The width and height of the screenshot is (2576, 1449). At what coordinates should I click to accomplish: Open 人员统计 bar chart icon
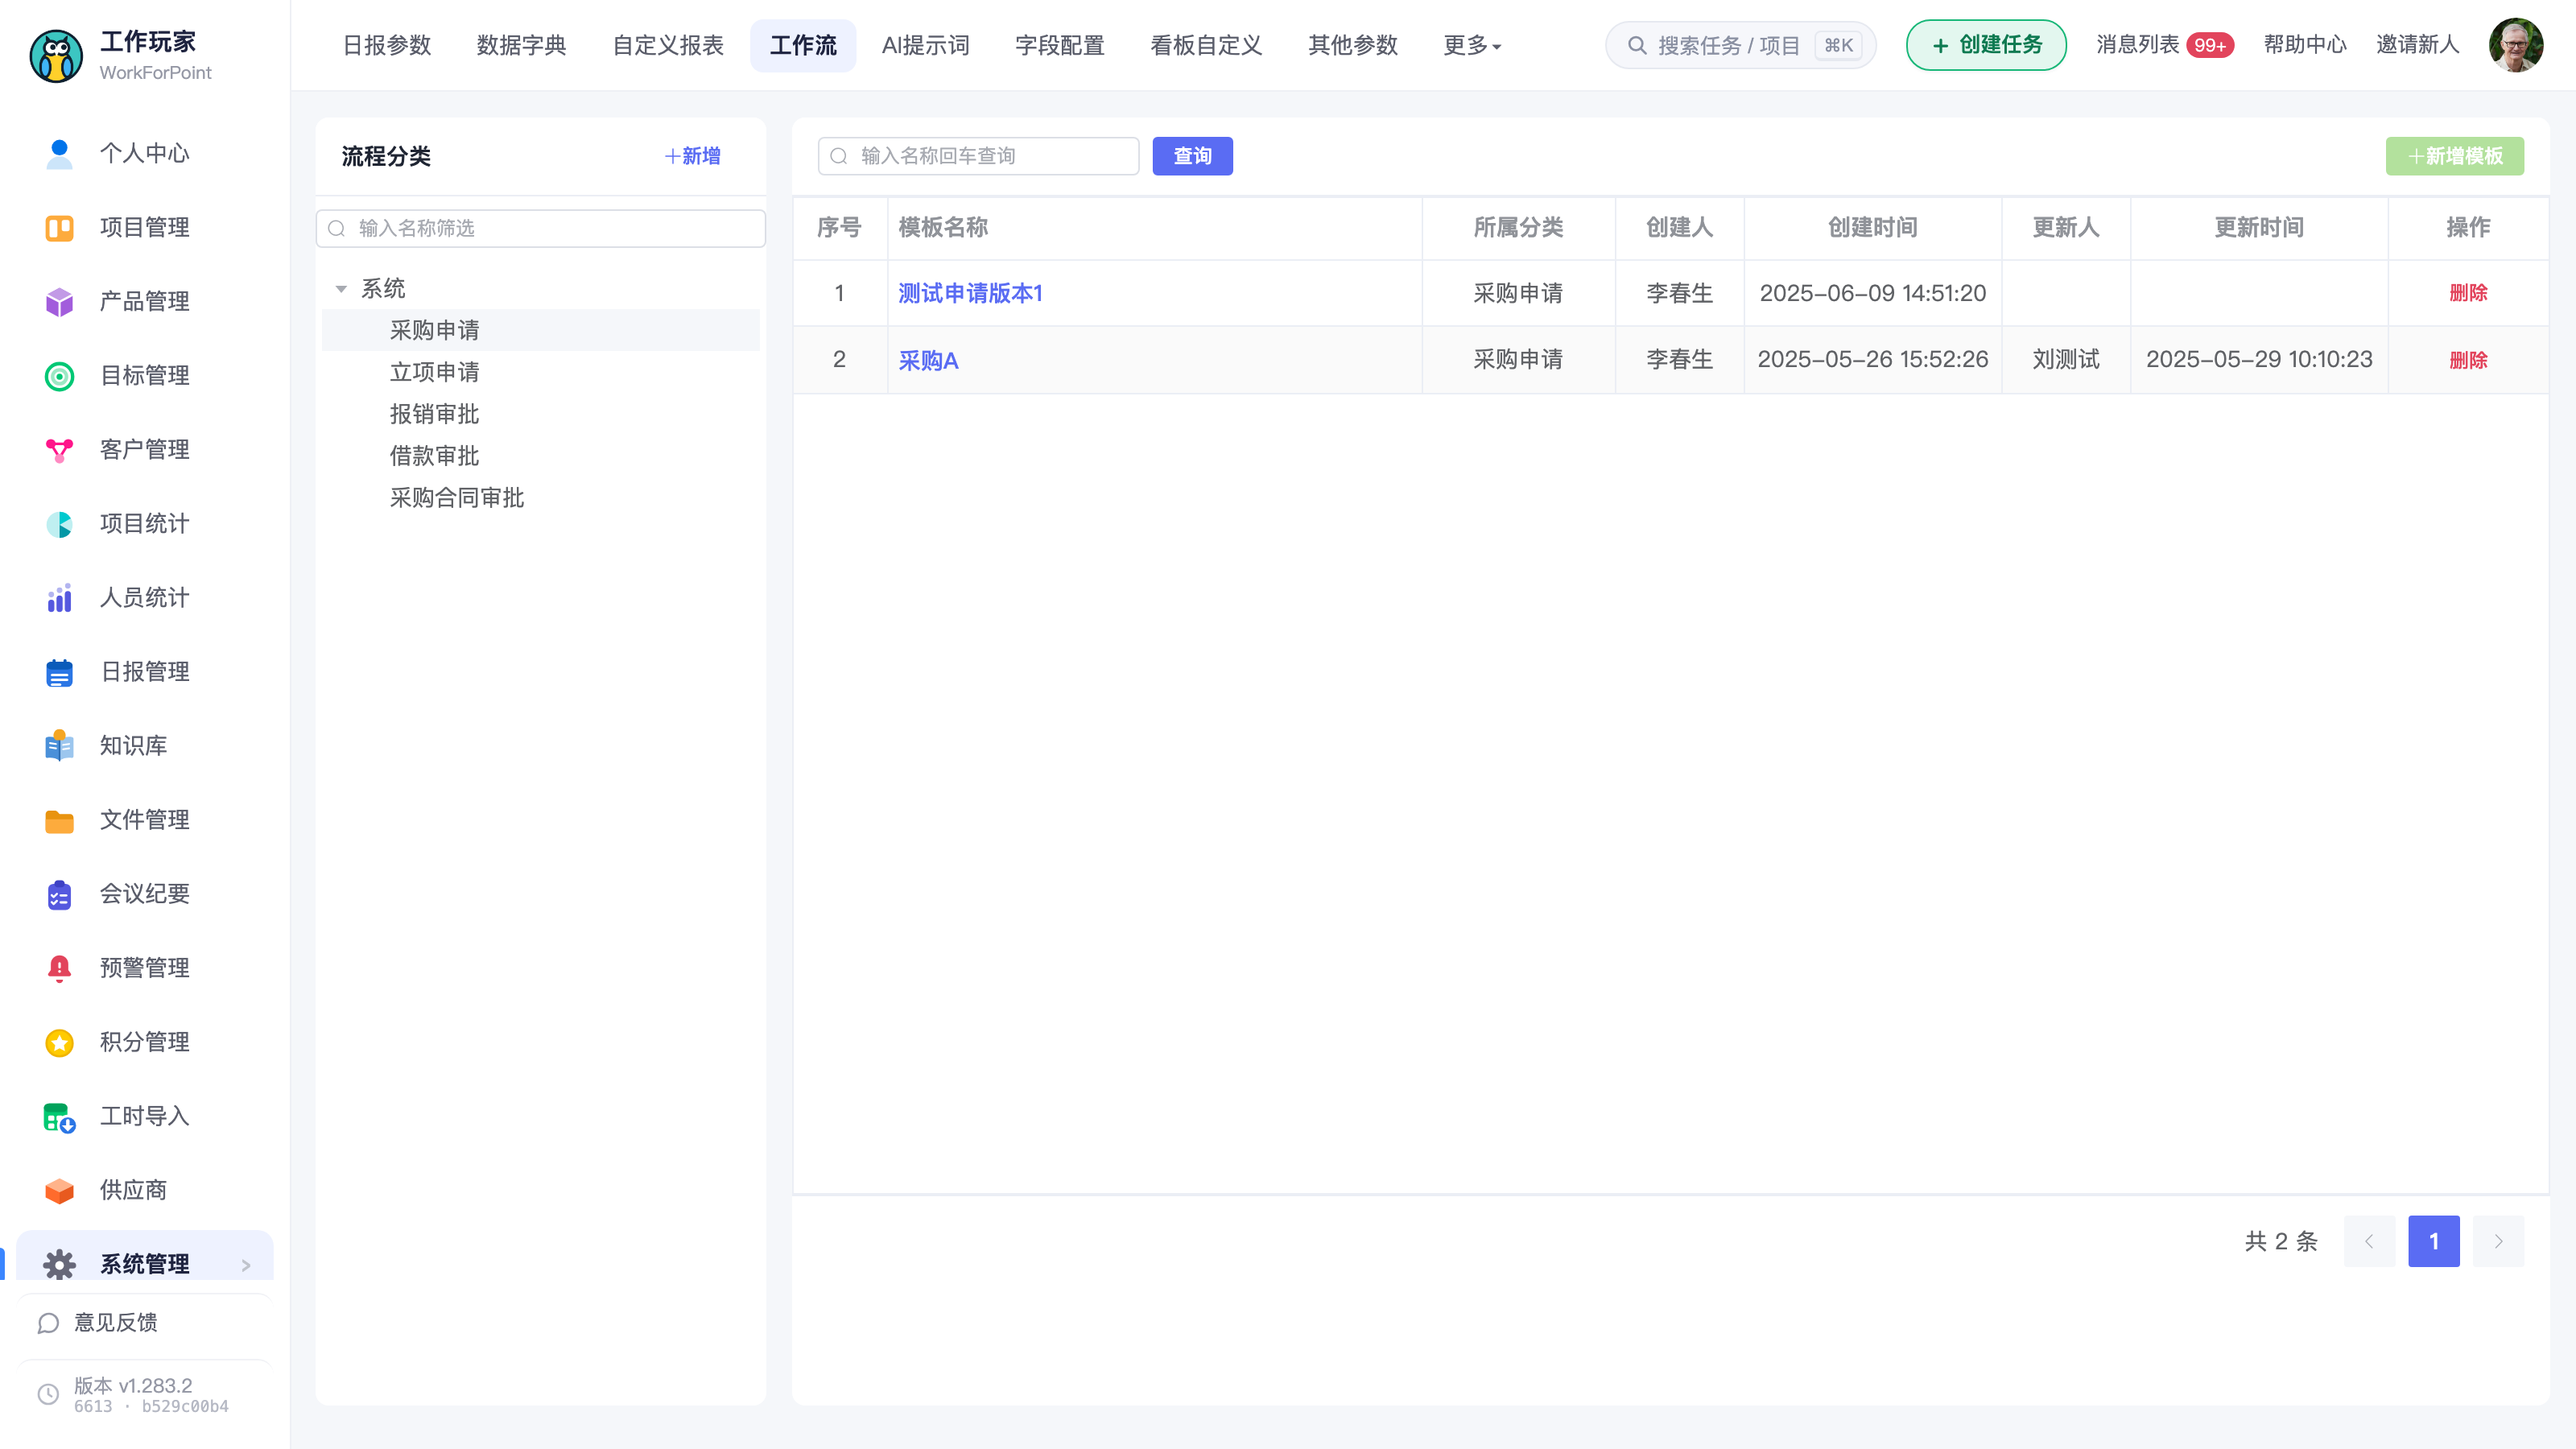pyautogui.click(x=59, y=598)
